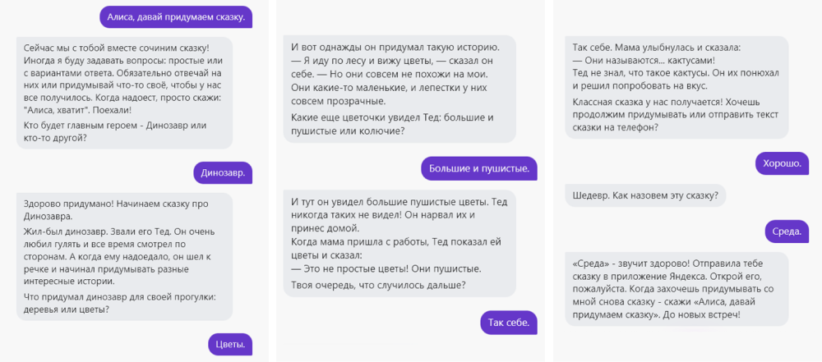The image size is (822, 362).
Task: Tap the purple "Так себе." reply bubble
Action: tap(509, 323)
